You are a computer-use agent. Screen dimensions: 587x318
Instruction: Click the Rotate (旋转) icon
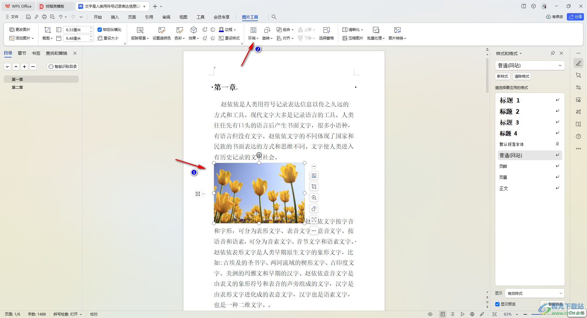pos(267,30)
